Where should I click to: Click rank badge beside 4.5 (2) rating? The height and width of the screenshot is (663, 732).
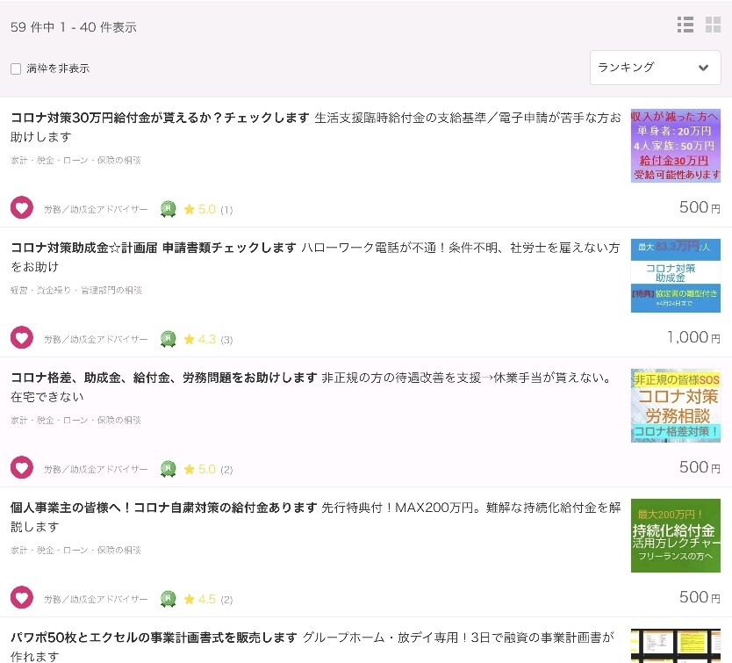(168, 599)
